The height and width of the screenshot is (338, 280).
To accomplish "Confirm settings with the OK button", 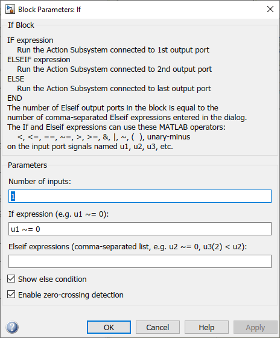I will (x=109, y=327).
